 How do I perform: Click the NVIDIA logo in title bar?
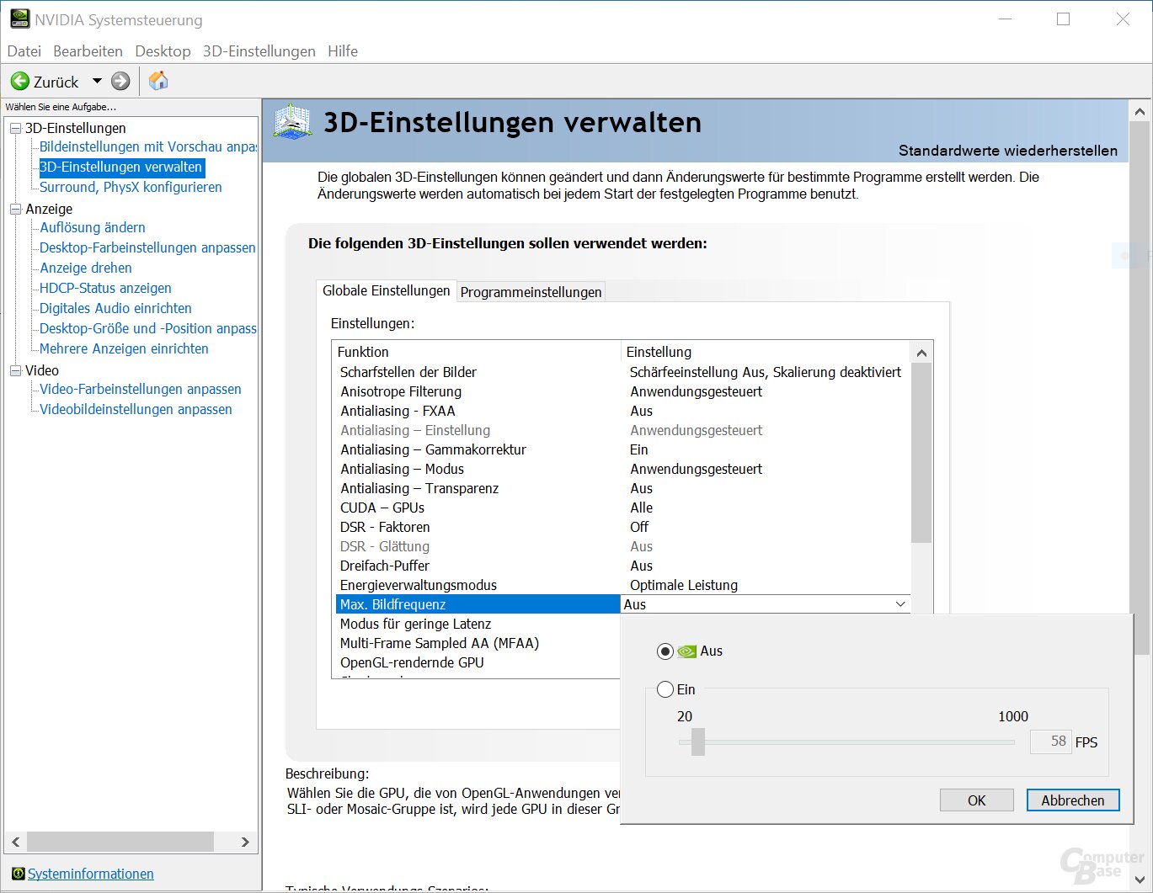coord(19,19)
